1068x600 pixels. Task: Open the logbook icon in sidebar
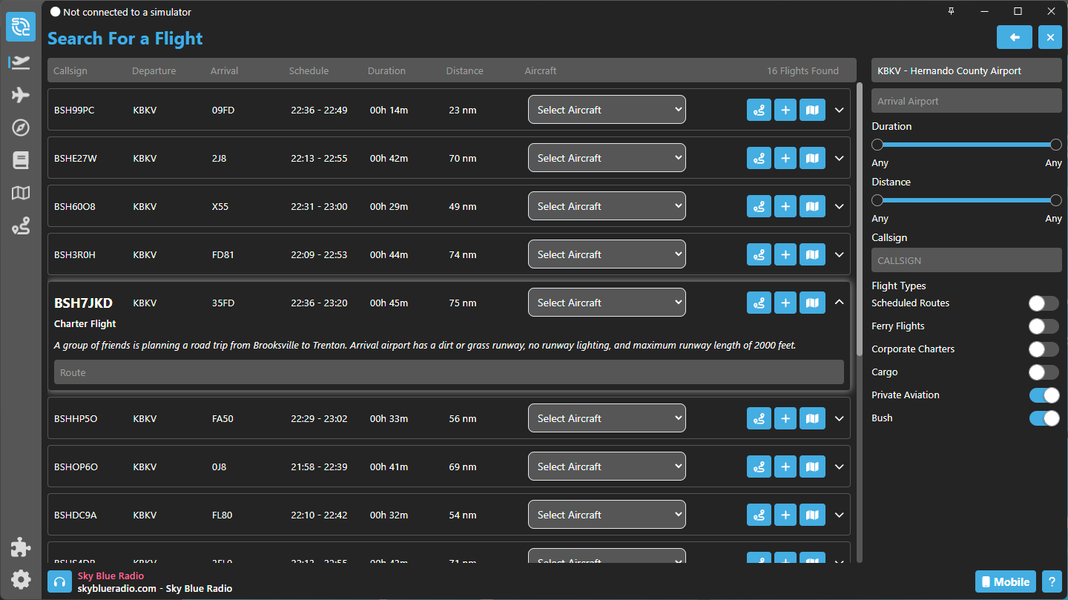pos(21,160)
